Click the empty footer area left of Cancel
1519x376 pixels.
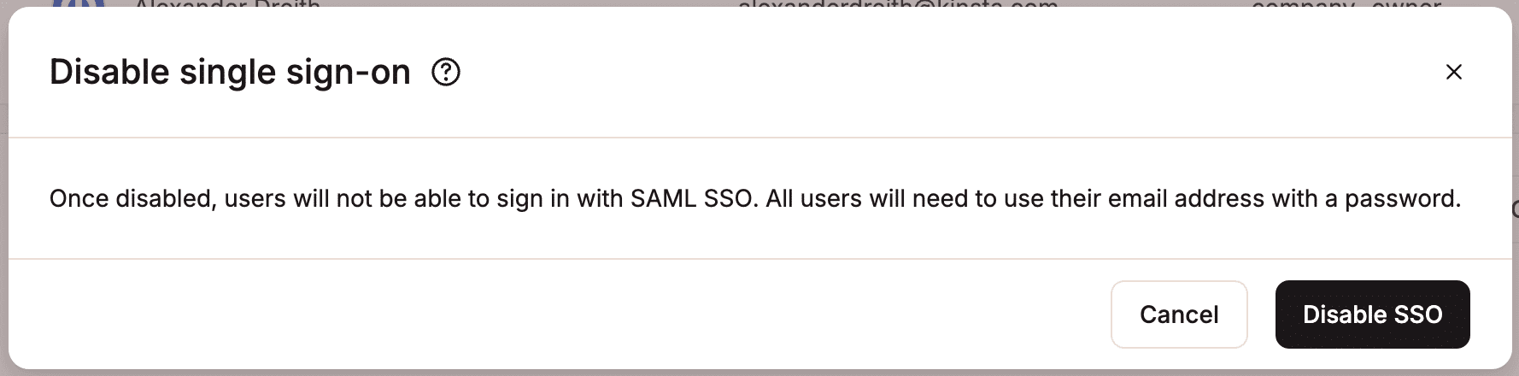point(555,314)
